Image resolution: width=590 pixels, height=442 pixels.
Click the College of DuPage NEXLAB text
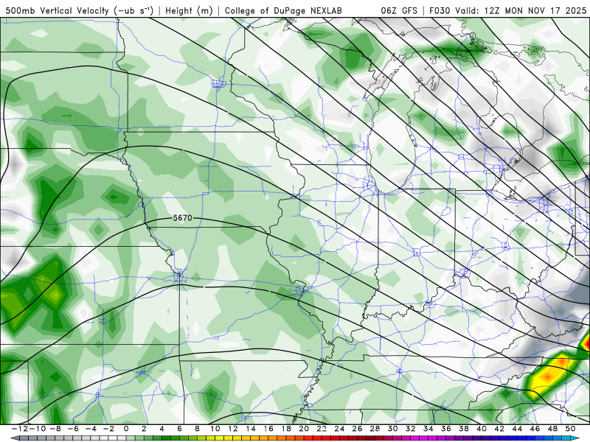(283, 10)
